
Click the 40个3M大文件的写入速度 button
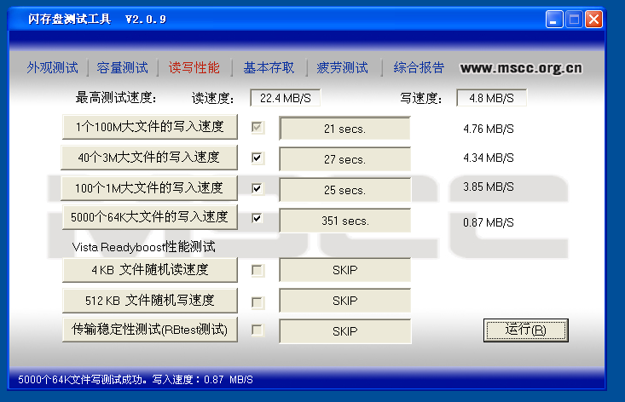point(149,158)
